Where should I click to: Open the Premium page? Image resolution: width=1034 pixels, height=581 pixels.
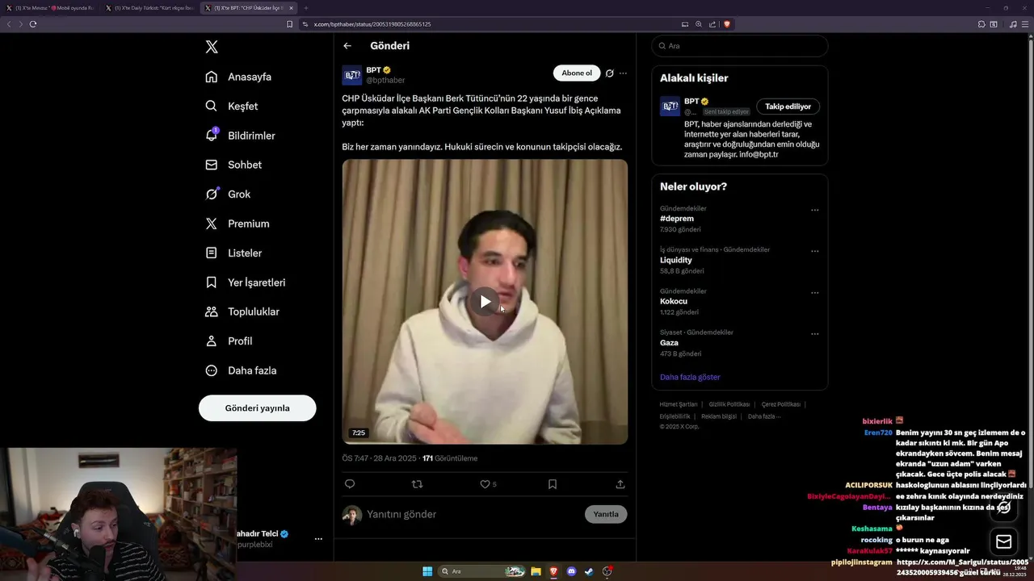[237, 224]
